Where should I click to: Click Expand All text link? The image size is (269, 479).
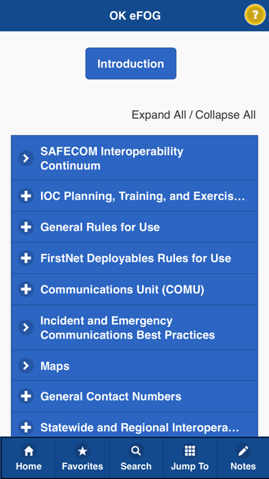pyautogui.click(x=159, y=115)
